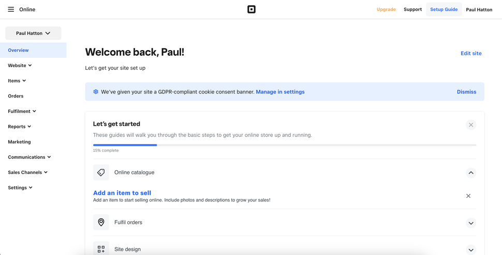This screenshot has width=502, height=255.
Task: Click the Site design grid icon
Action: click(x=101, y=249)
